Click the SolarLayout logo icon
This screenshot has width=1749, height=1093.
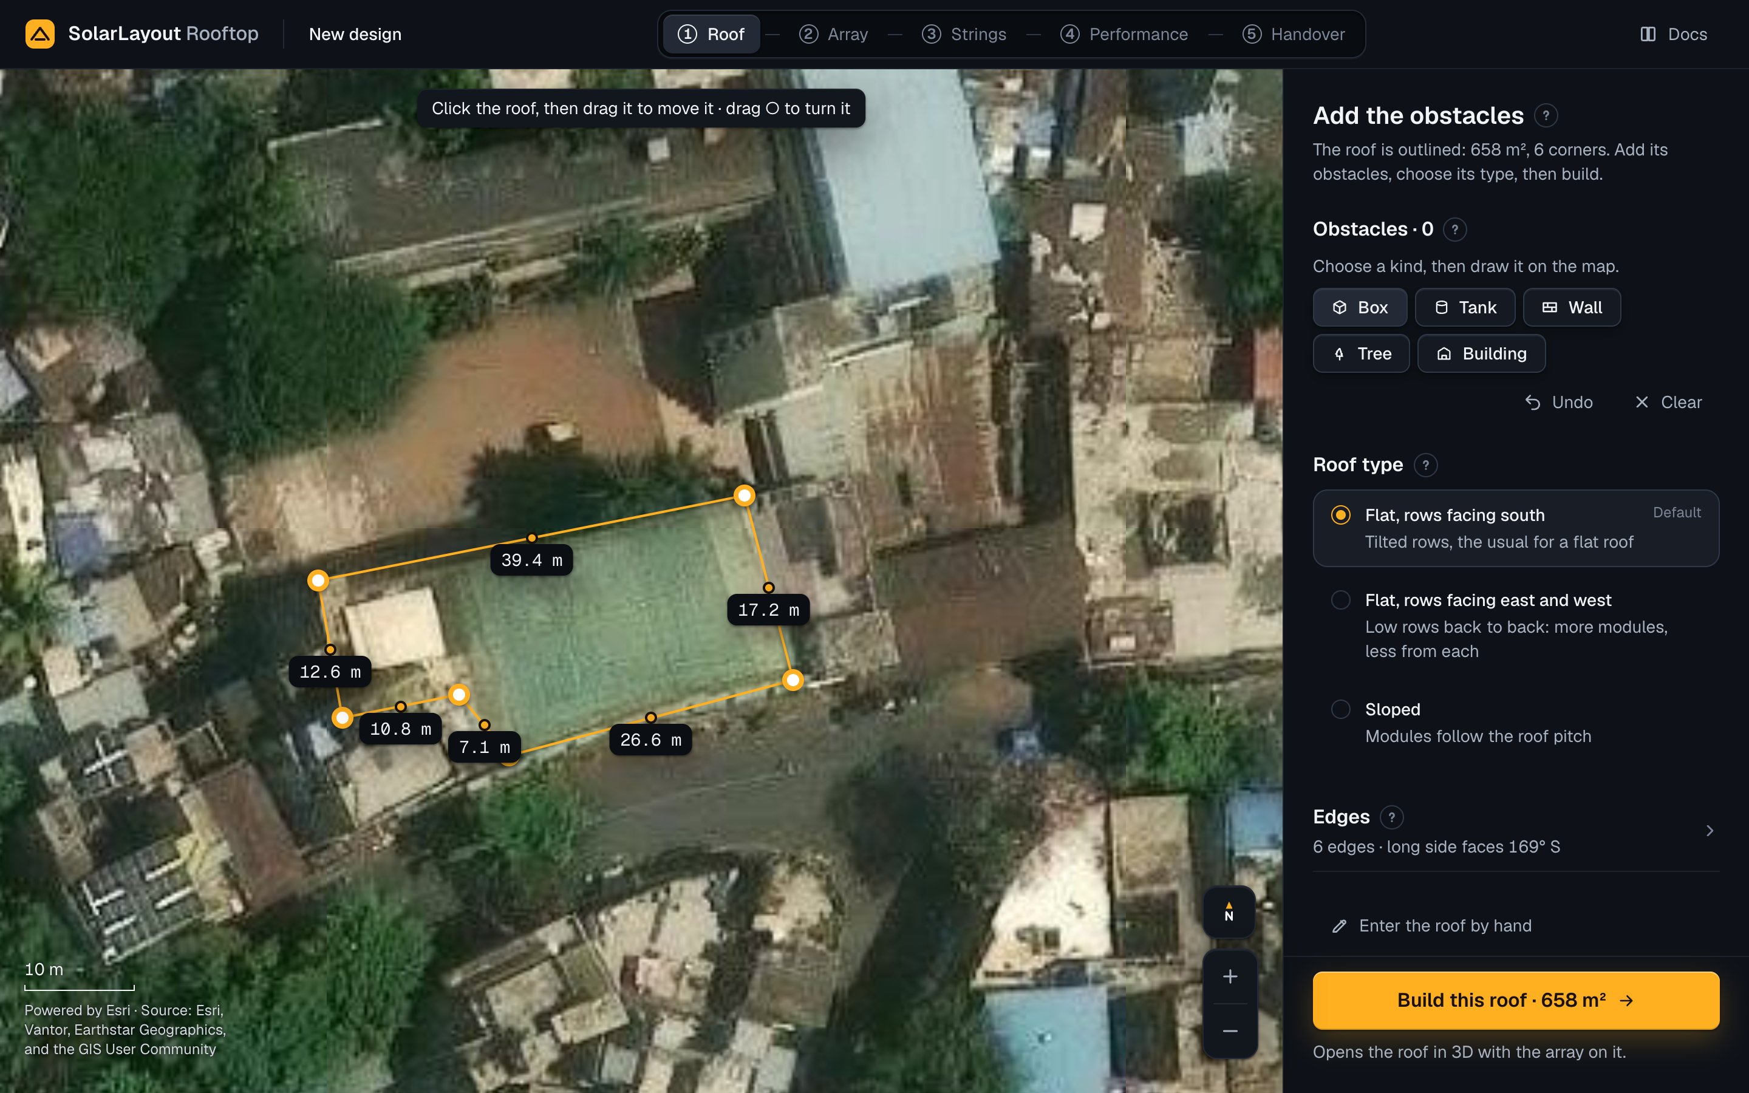tap(39, 34)
